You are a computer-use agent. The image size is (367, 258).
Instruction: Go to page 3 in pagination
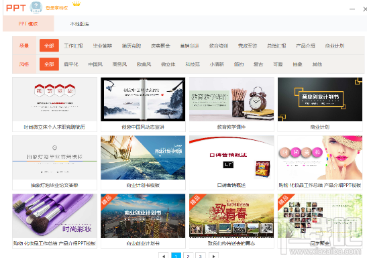[x=201, y=255]
